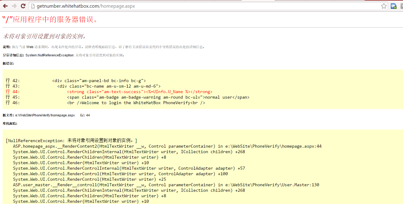This screenshot has height=204, width=403.
Task: Click the System.NullReferenceException detail text
Action: tap(50, 55)
